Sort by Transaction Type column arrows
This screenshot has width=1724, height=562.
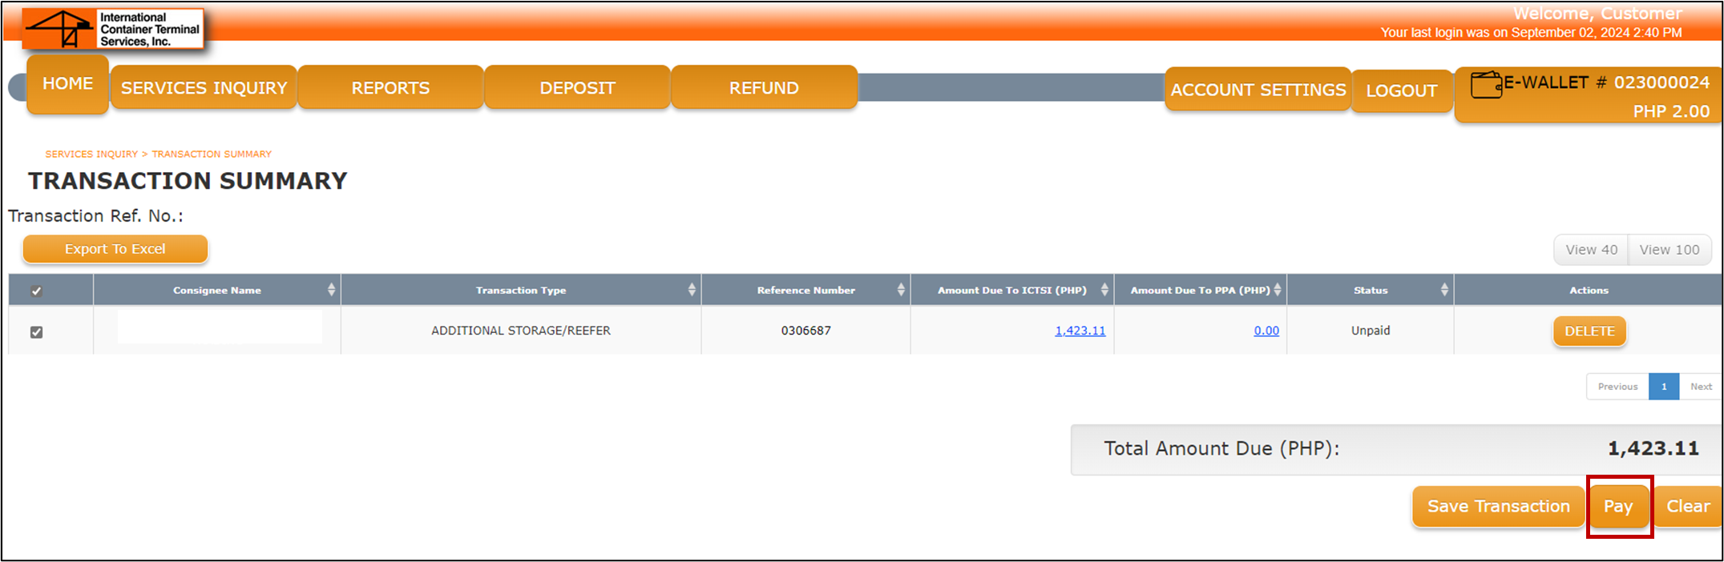click(692, 290)
